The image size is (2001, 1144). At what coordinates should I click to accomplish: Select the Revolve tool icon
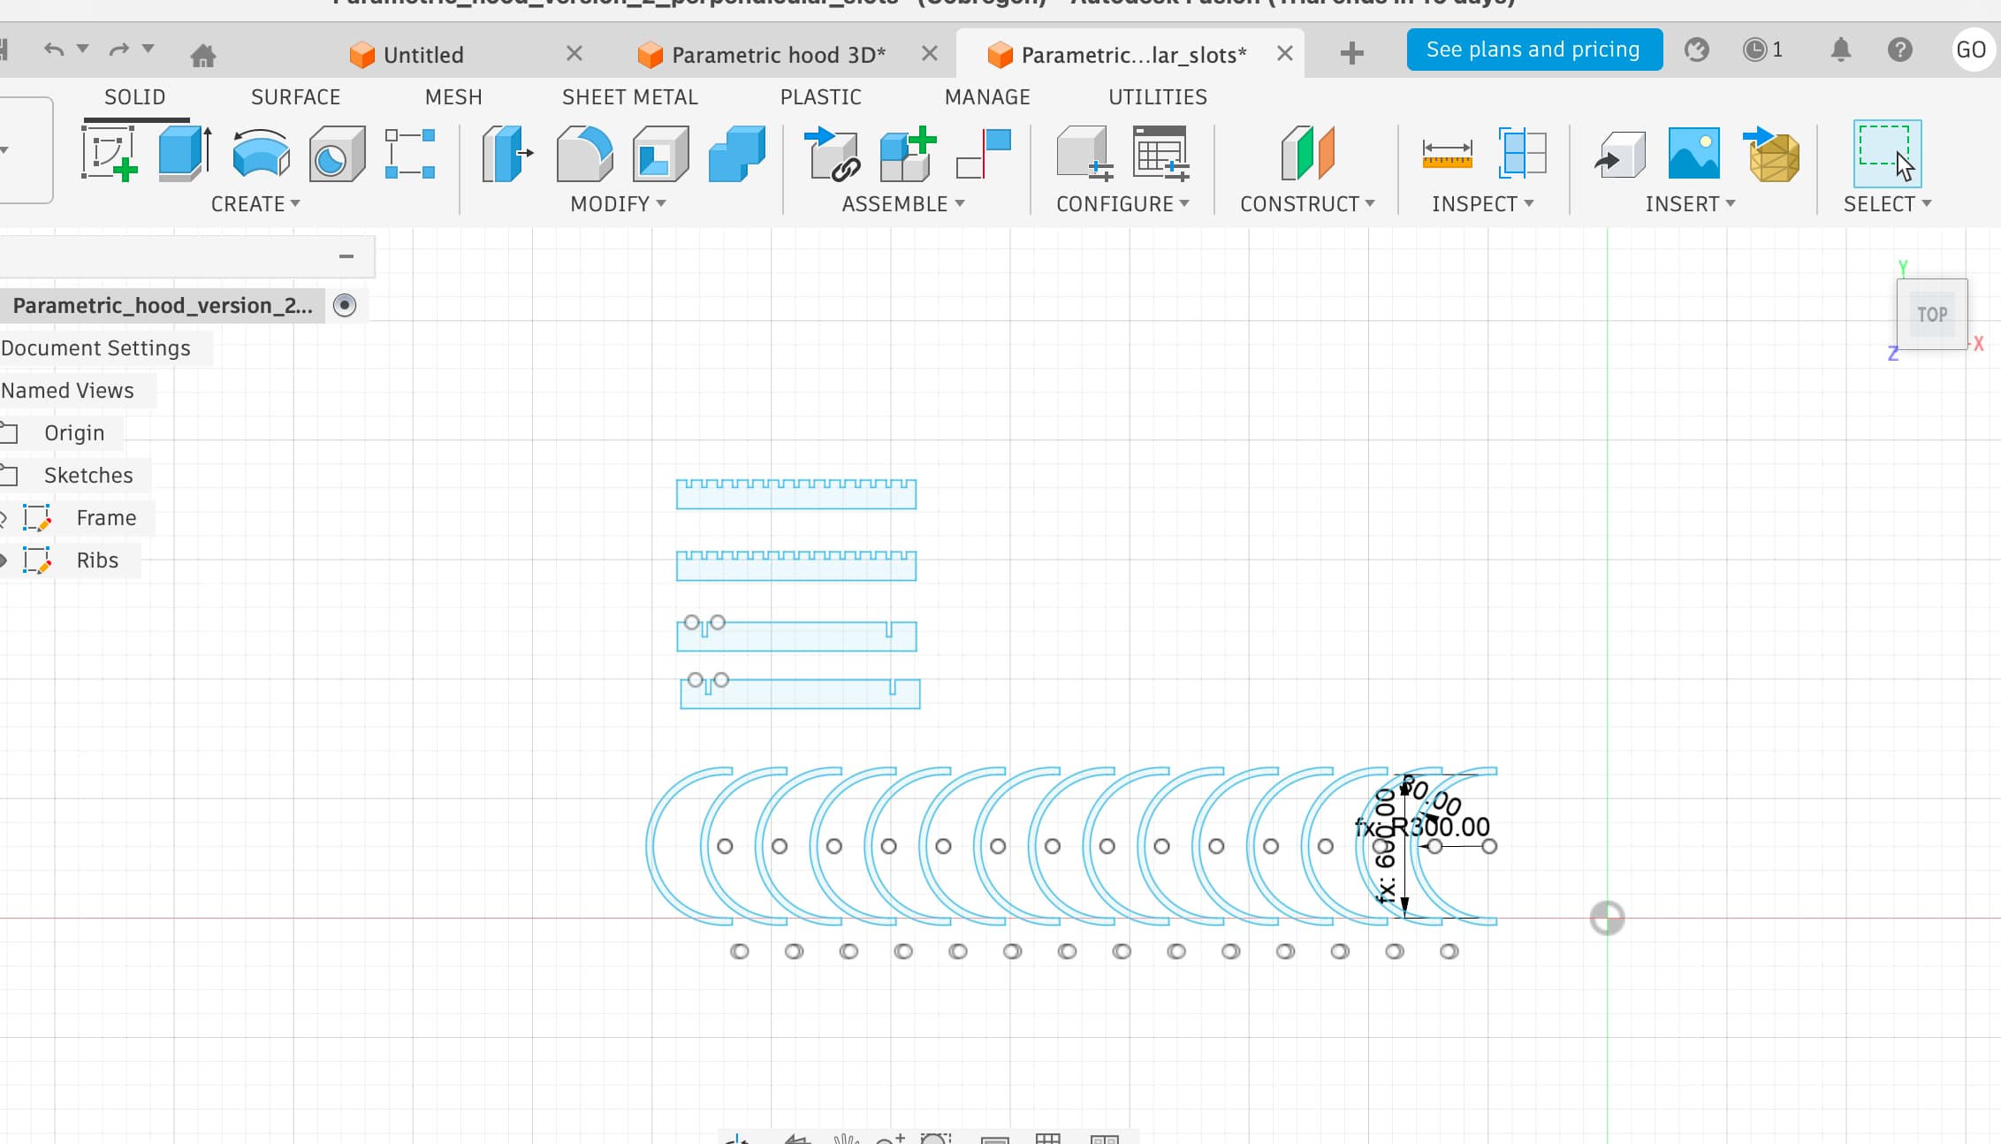[x=261, y=153]
